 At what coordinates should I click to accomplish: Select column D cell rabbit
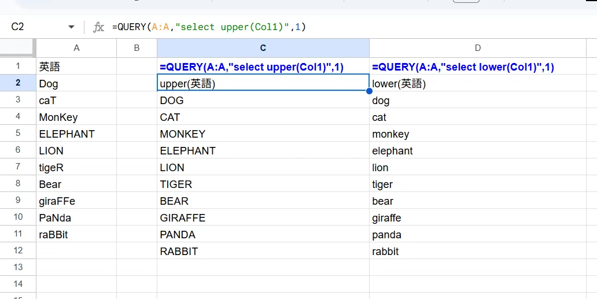tap(477, 250)
